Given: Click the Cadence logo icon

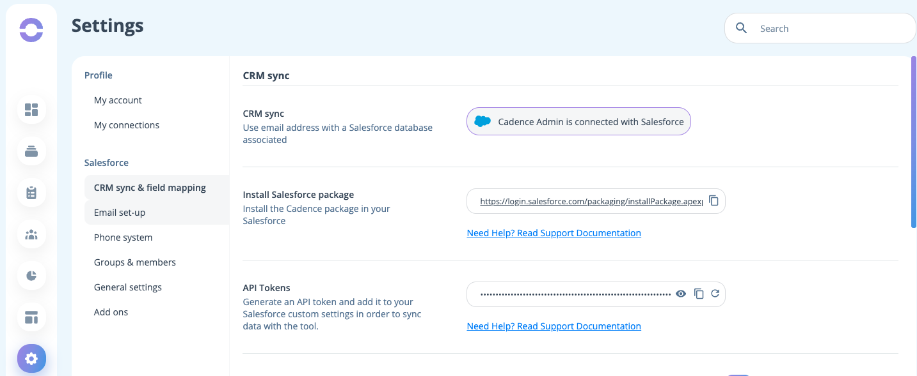Looking at the screenshot, I should pos(31,30).
